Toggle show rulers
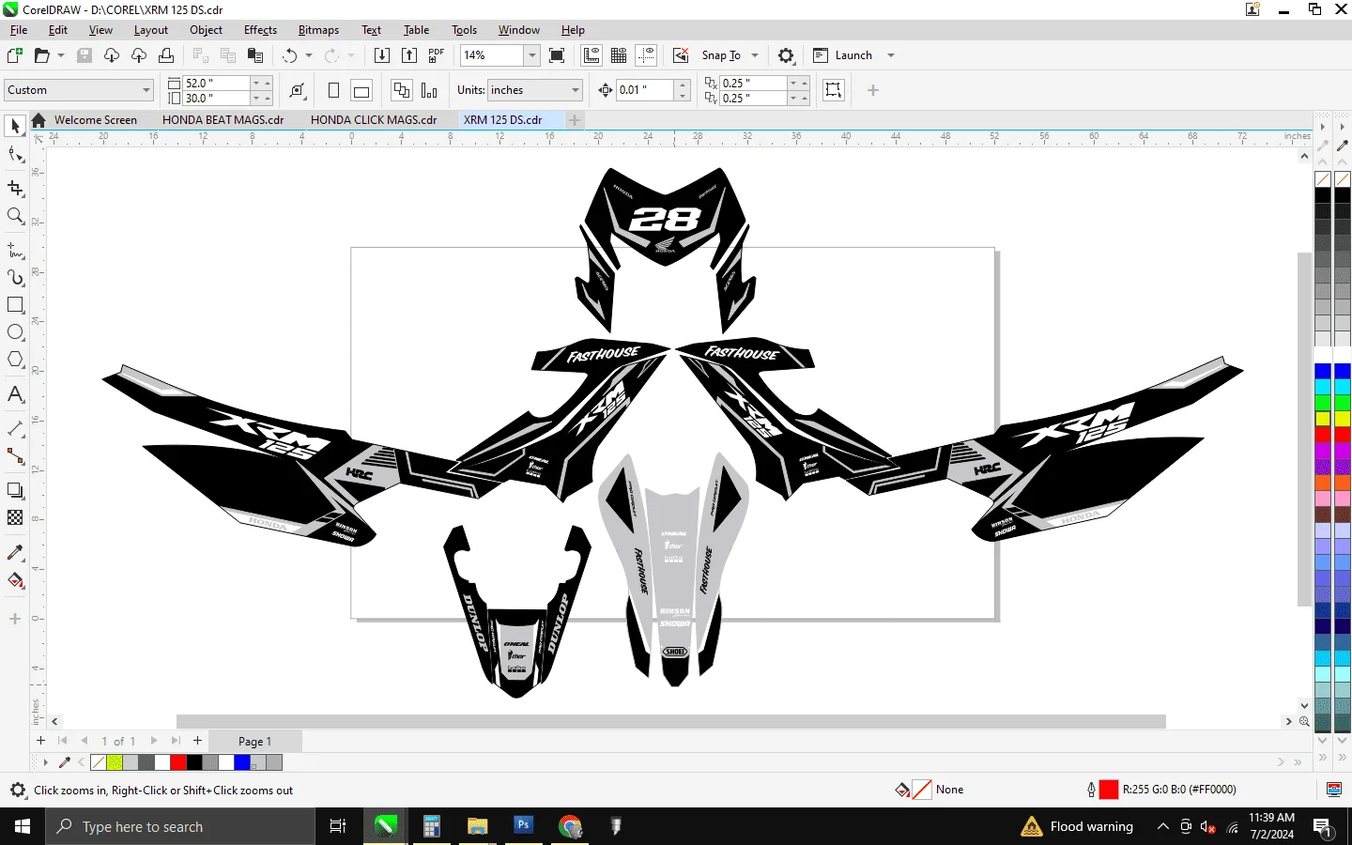Image resolution: width=1352 pixels, height=845 pixels. point(591,55)
